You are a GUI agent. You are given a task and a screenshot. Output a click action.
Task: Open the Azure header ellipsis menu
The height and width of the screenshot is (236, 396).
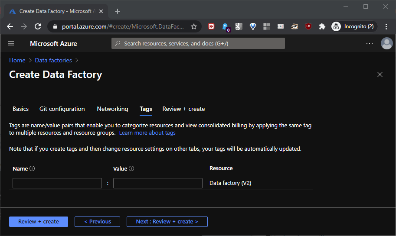point(370,43)
